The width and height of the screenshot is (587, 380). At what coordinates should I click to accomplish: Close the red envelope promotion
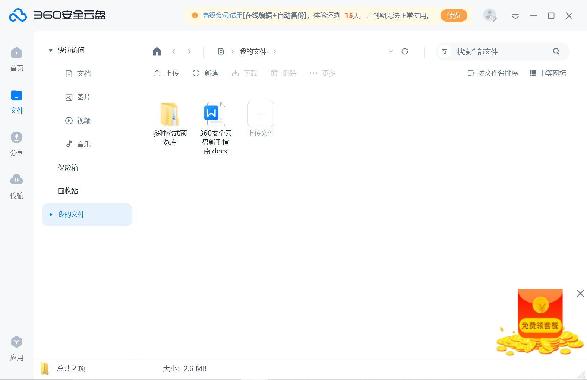pos(580,293)
